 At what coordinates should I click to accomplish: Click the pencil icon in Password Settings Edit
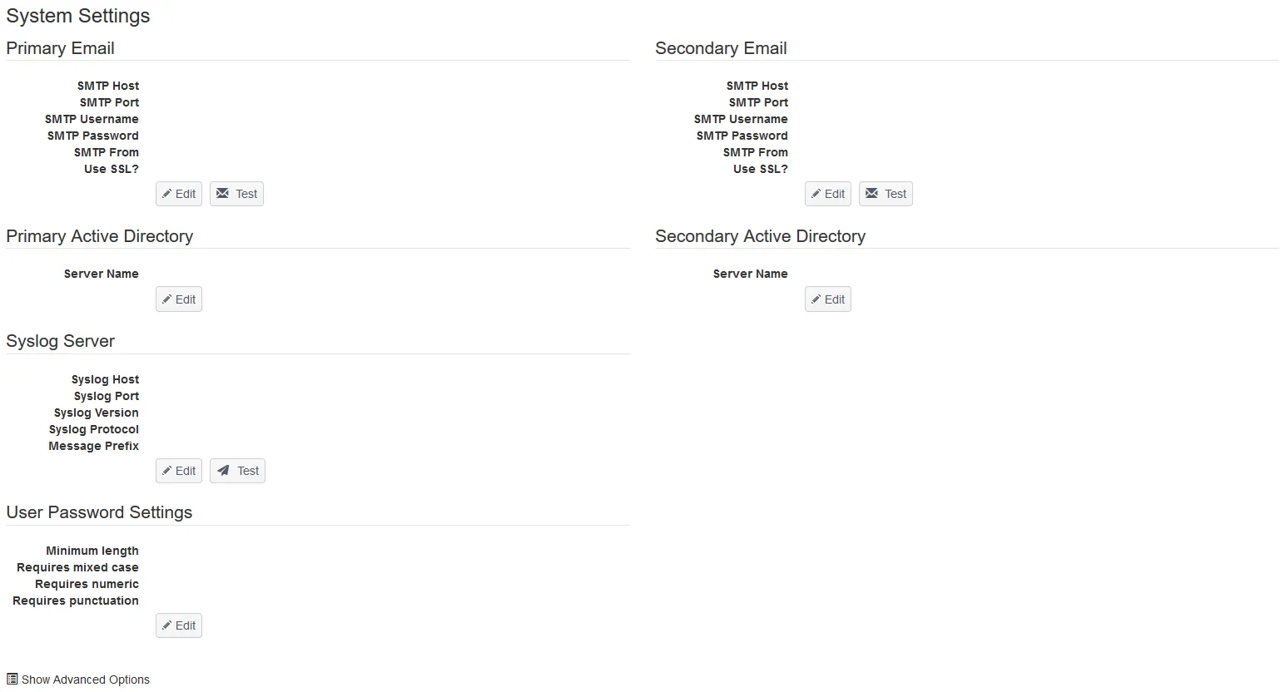(x=167, y=625)
